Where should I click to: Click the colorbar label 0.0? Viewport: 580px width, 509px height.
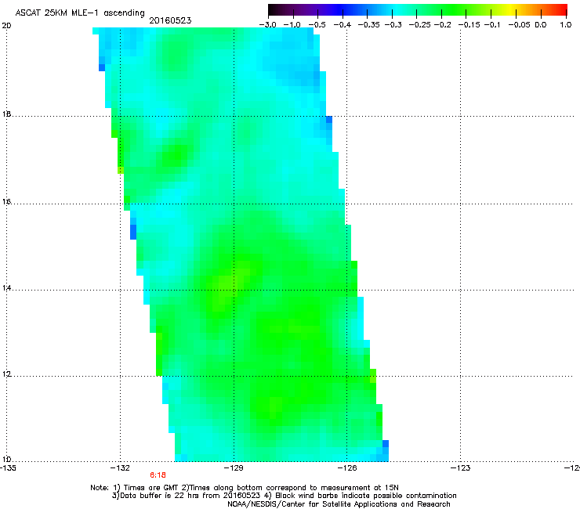541,25
